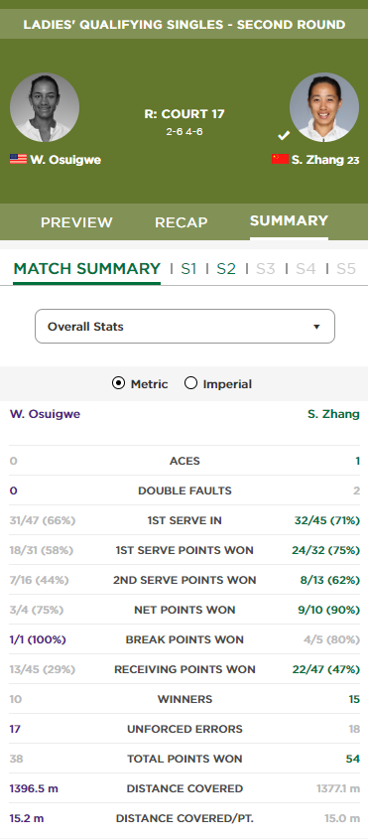The image size is (368, 840).
Task: Click the W. Osuigwe name link under the photo
Action: coord(65,160)
